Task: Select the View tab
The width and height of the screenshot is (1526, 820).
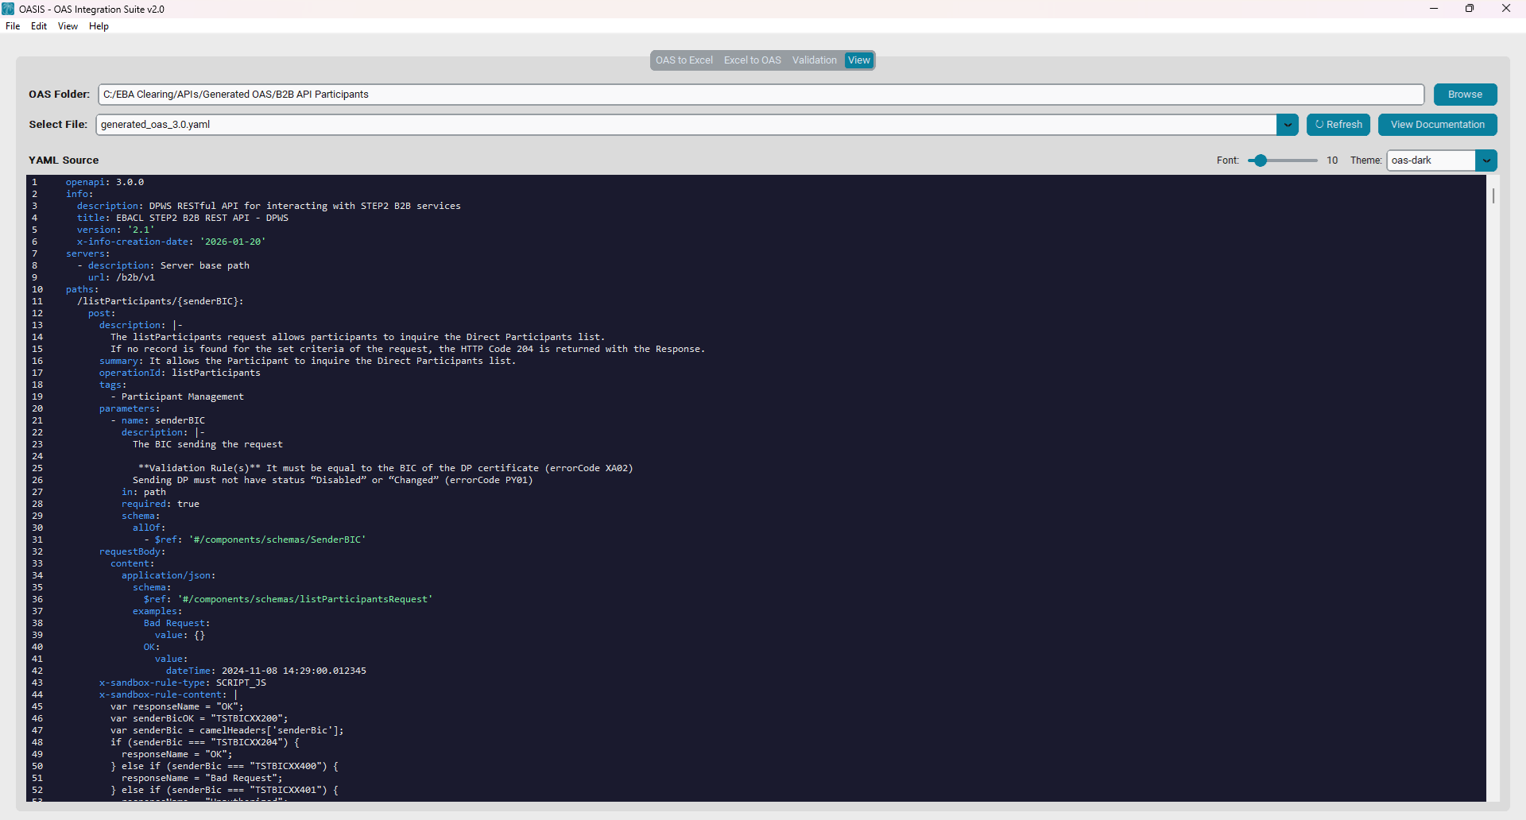Action: [x=858, y=60]
